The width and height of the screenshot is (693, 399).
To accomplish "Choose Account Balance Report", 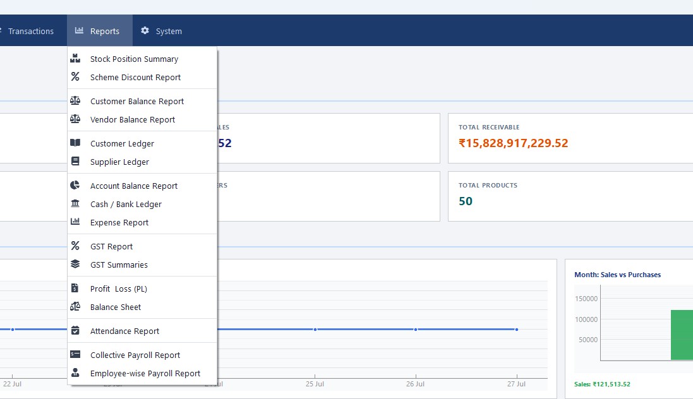I will tap(142, 186).
